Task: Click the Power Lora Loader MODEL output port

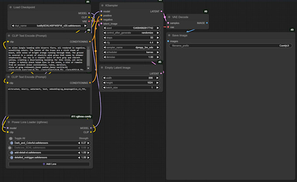Action: [91, 128]
